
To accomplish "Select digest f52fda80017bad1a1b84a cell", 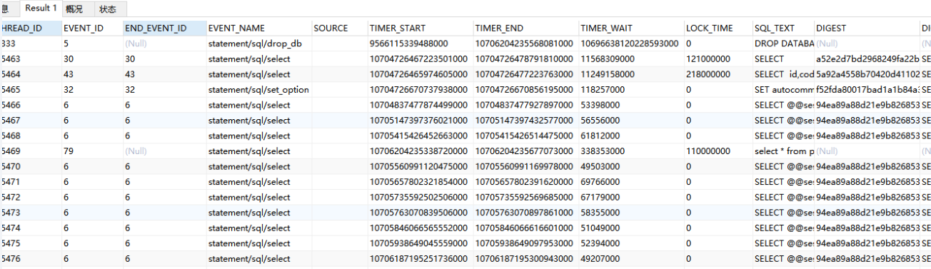I will [x=867, y=90].
